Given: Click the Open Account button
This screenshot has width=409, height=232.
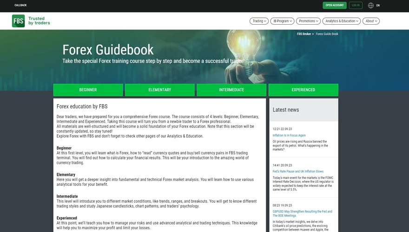Looking at the screenshot, I should [335, 5].
